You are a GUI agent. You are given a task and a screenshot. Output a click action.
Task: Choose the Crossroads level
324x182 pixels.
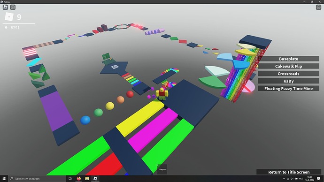coord(288,74)
